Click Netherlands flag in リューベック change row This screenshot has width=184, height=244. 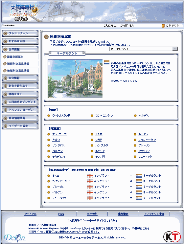[139, 198]
